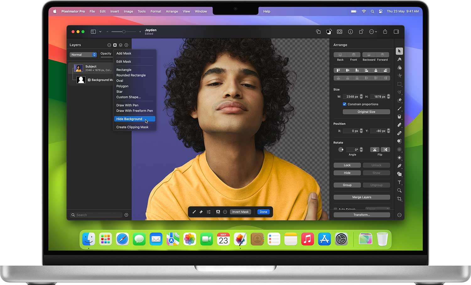The width and height of the screenshot is (471, 285).
Task: Toggle the right inspector sidebar button
Action: click(396, 32)
